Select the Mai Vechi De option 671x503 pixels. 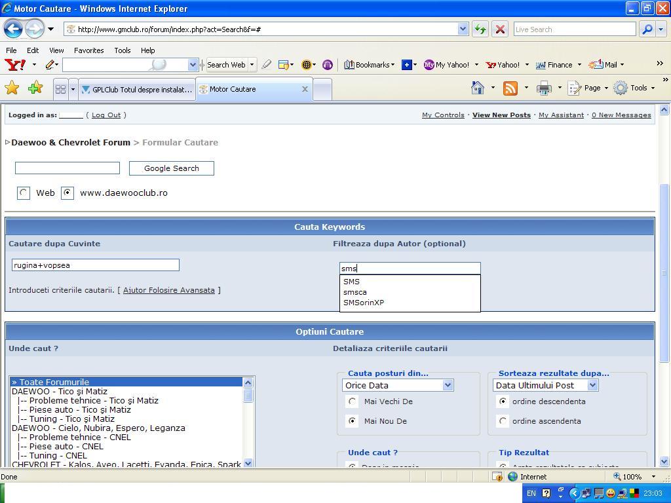coord(353,401)
